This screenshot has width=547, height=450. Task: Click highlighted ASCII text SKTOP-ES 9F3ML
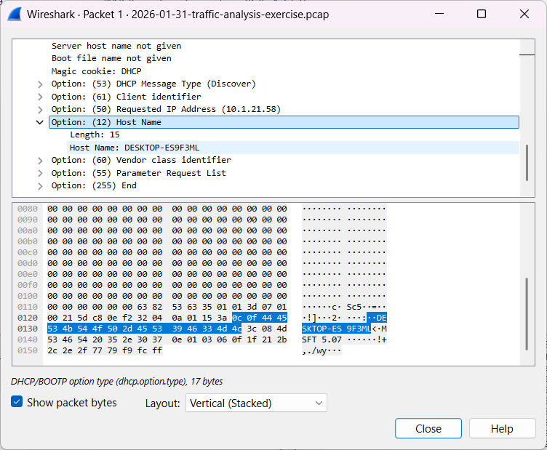(336, 329)
